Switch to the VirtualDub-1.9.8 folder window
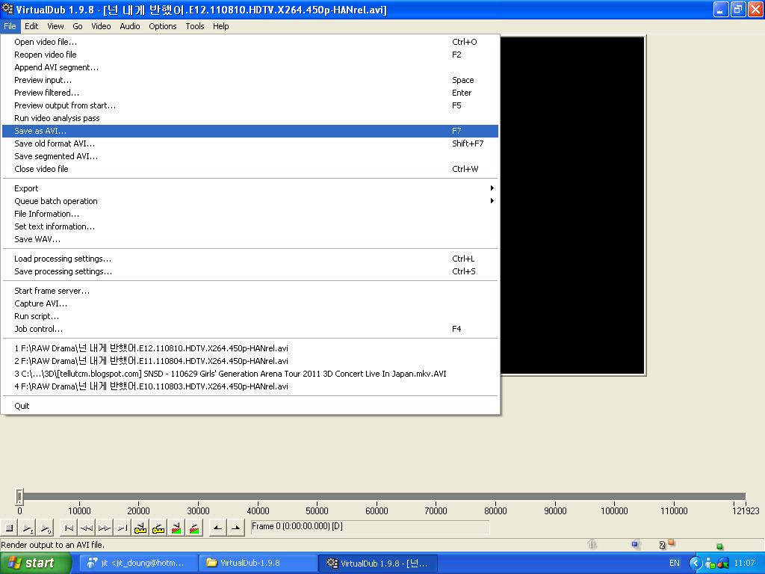Screen dimensions: 765x574 (x=258, y=563)
